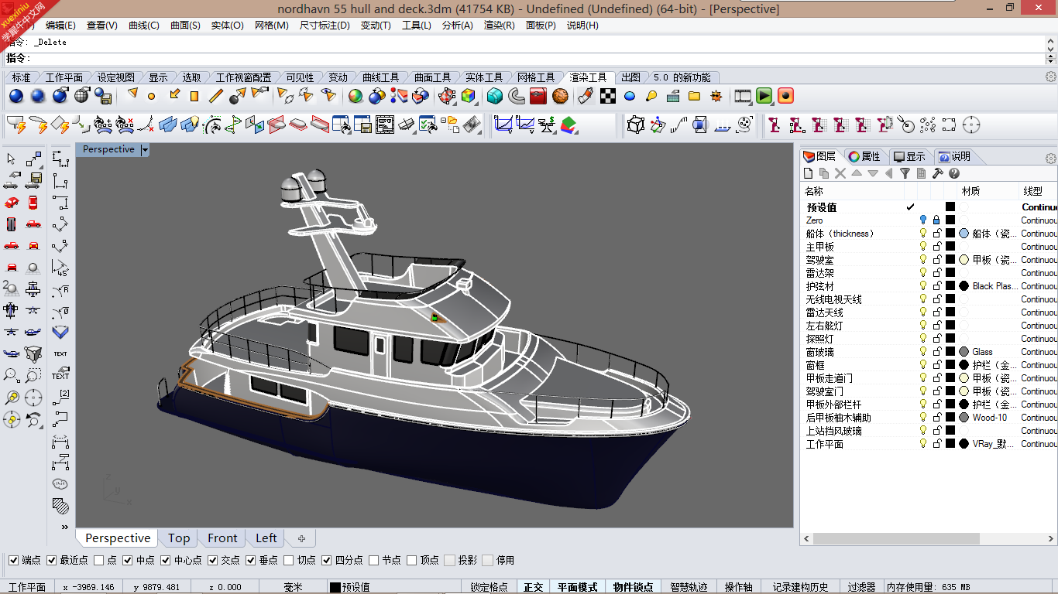Image resolution: width=1058 pixels, height=594 pixels.
Task: Click the blue material swatch of 船体 layer
Action: (964, 233)
